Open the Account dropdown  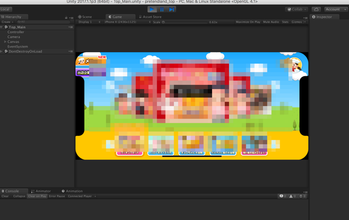click(336, 9)
